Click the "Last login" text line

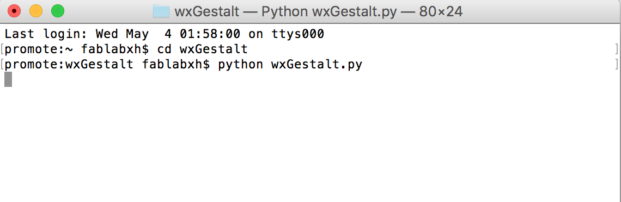pos(165,34)
